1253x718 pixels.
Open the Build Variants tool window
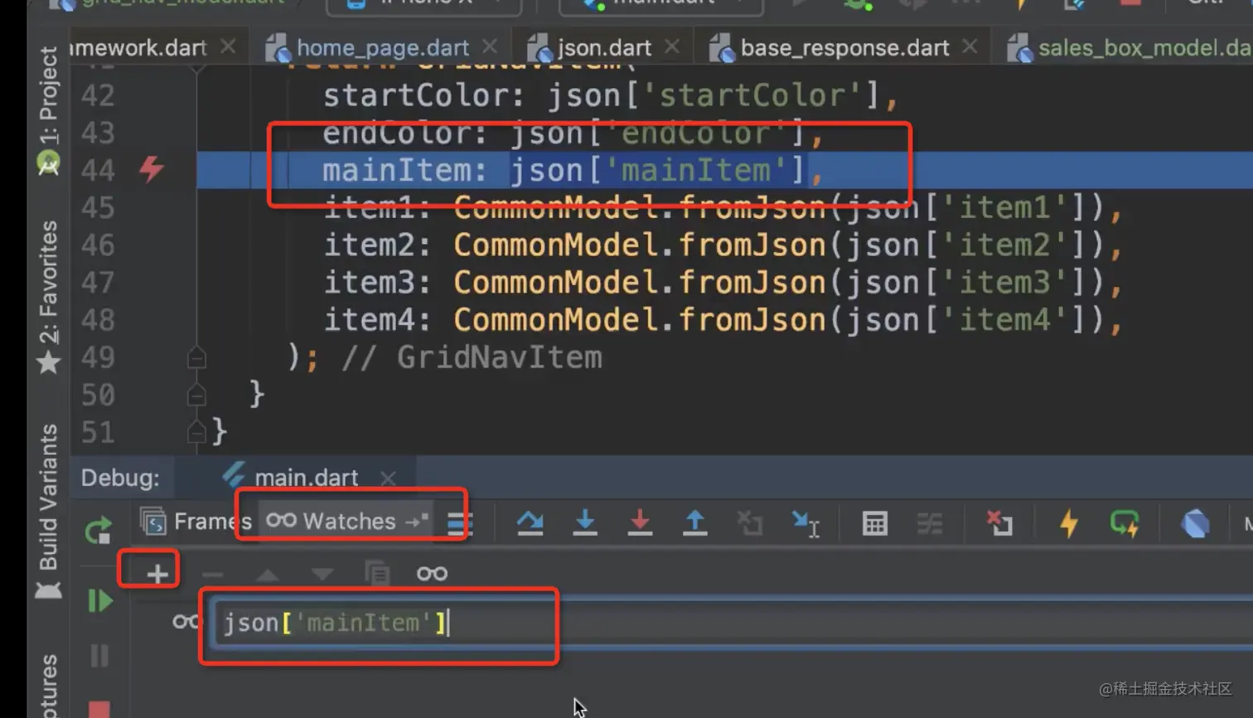click(49, 512)
